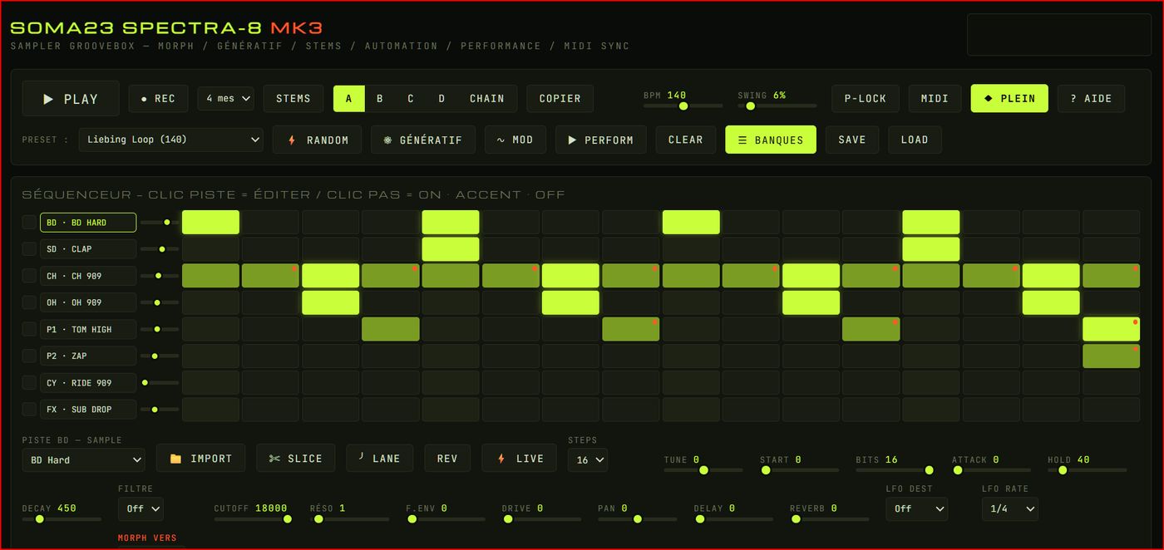Select the CH · CH 909 track

point(88,276)
